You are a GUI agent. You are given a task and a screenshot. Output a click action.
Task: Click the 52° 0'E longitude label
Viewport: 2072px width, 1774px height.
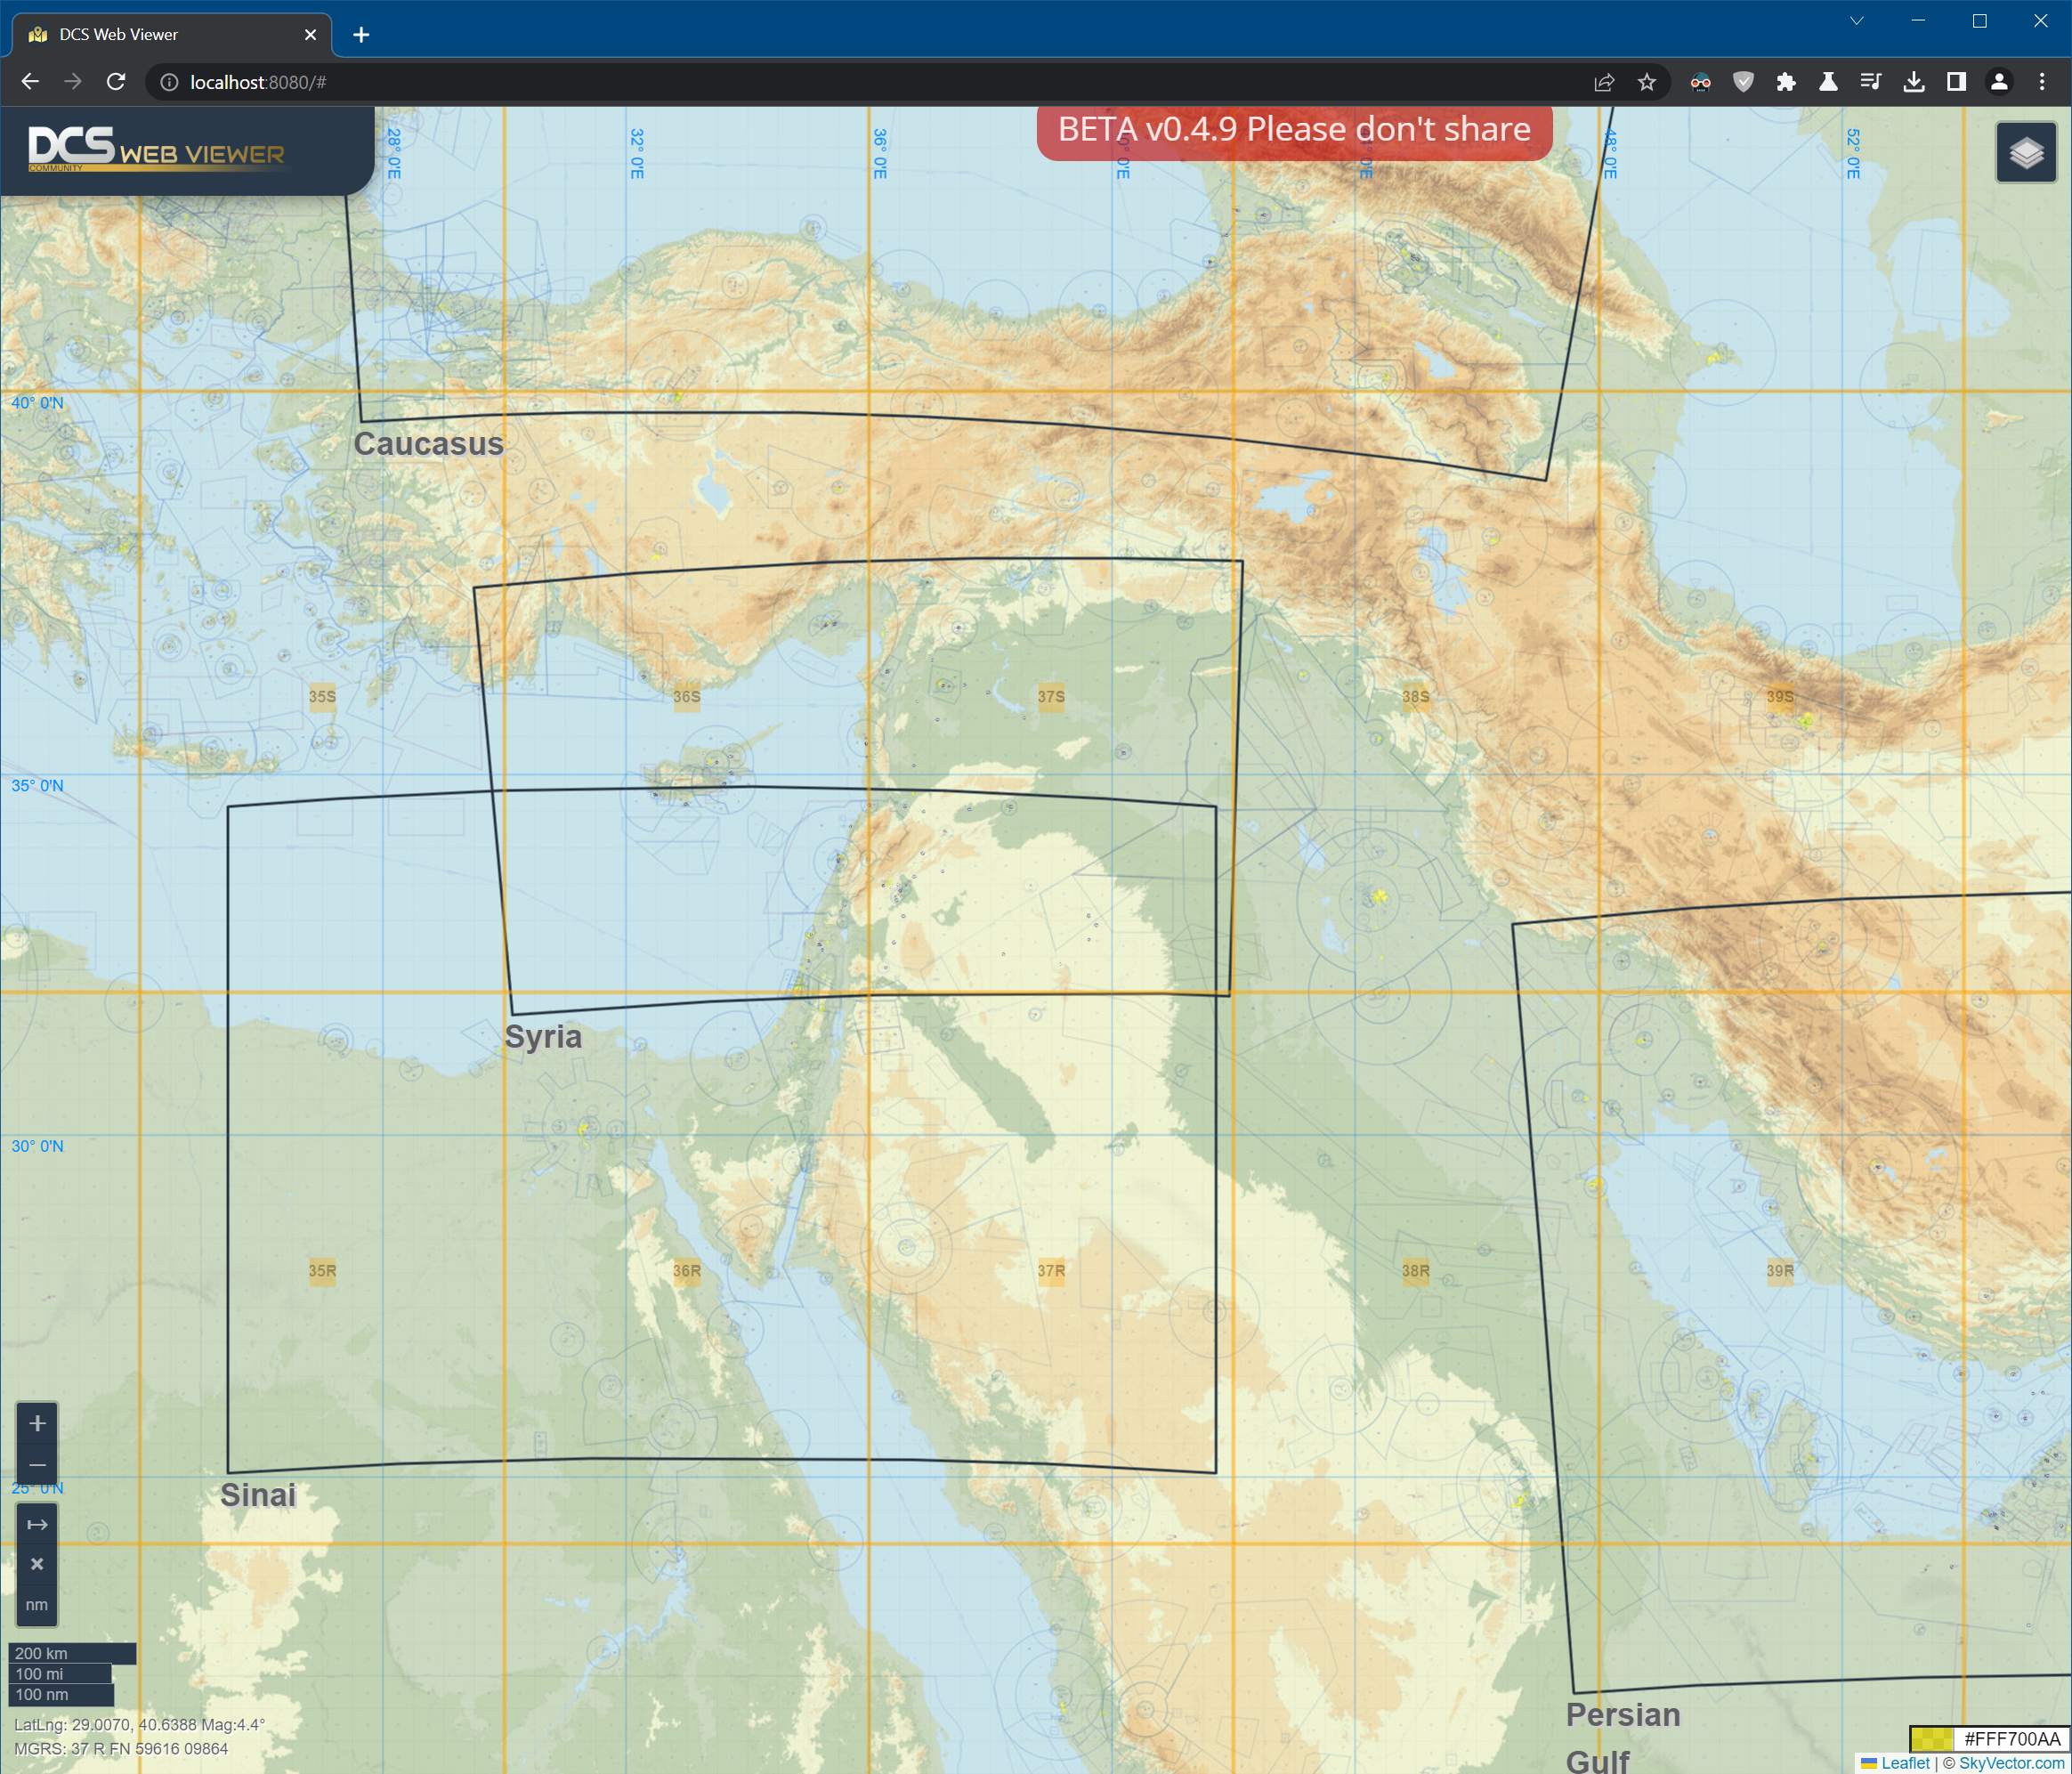1853,153
